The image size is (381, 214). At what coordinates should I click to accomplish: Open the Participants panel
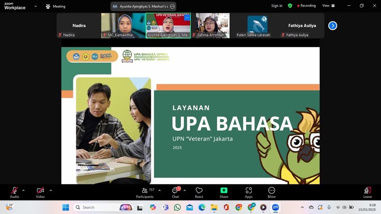[x=145, y=192]
